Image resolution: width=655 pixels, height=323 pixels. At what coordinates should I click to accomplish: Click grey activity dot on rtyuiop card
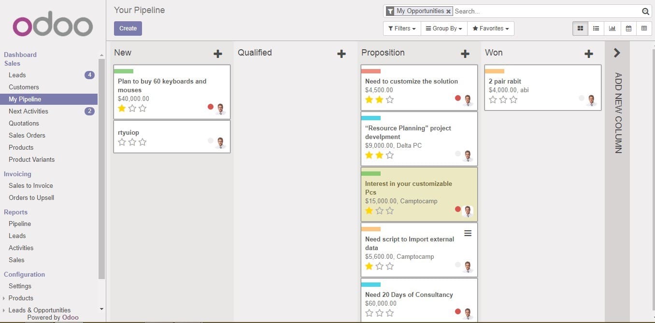point(211,140)
